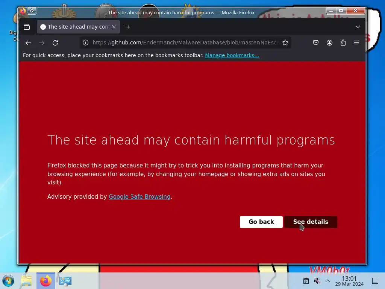Click the show desktop icon in taskbar
The image size is (385, 289).
pos(375,281)
